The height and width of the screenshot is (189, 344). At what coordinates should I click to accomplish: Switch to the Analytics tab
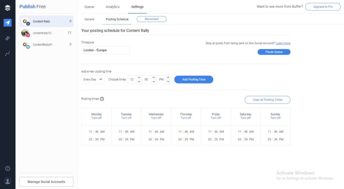pyautogui.click(x=113, y=7)
